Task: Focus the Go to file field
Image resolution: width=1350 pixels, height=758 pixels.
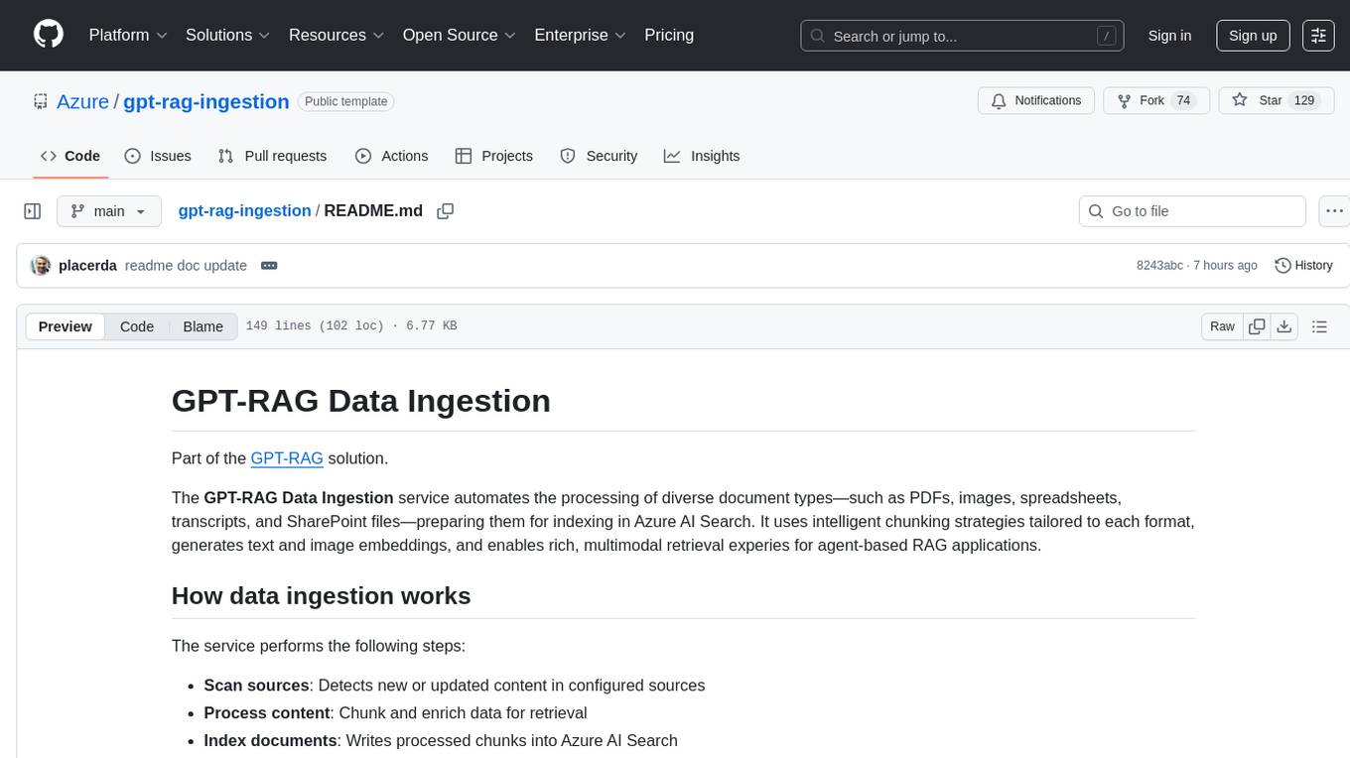Action: 1192,211
